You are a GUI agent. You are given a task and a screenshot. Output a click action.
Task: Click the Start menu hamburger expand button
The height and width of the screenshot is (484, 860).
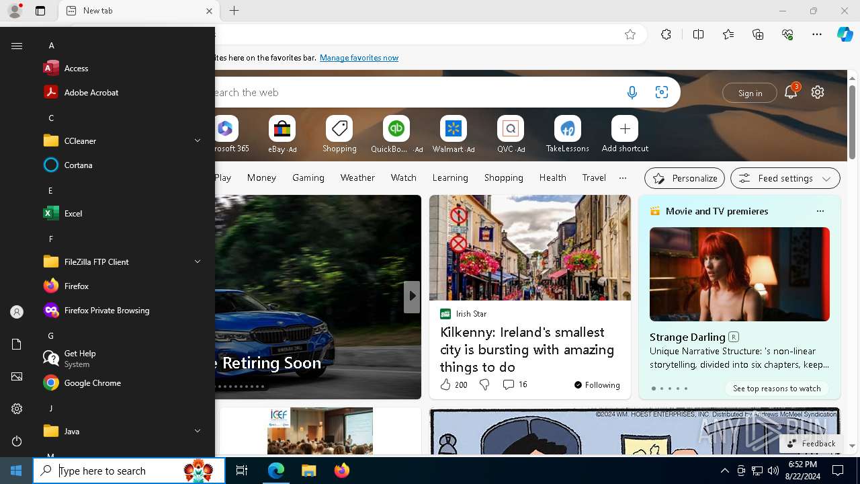17,46
